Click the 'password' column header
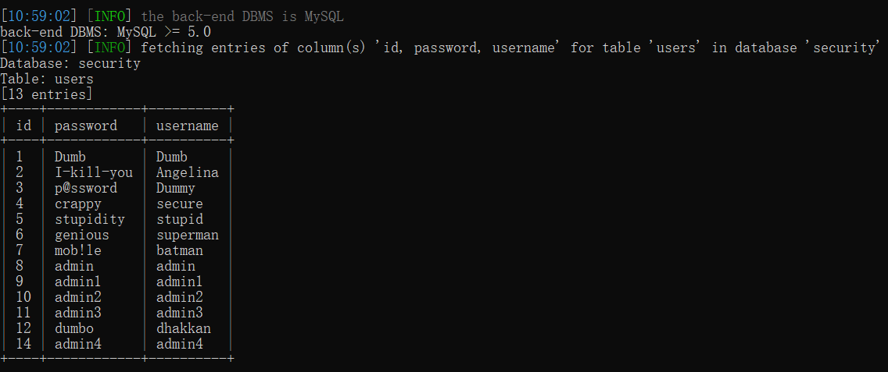This screenshot has width=888, height=372. 86,126
